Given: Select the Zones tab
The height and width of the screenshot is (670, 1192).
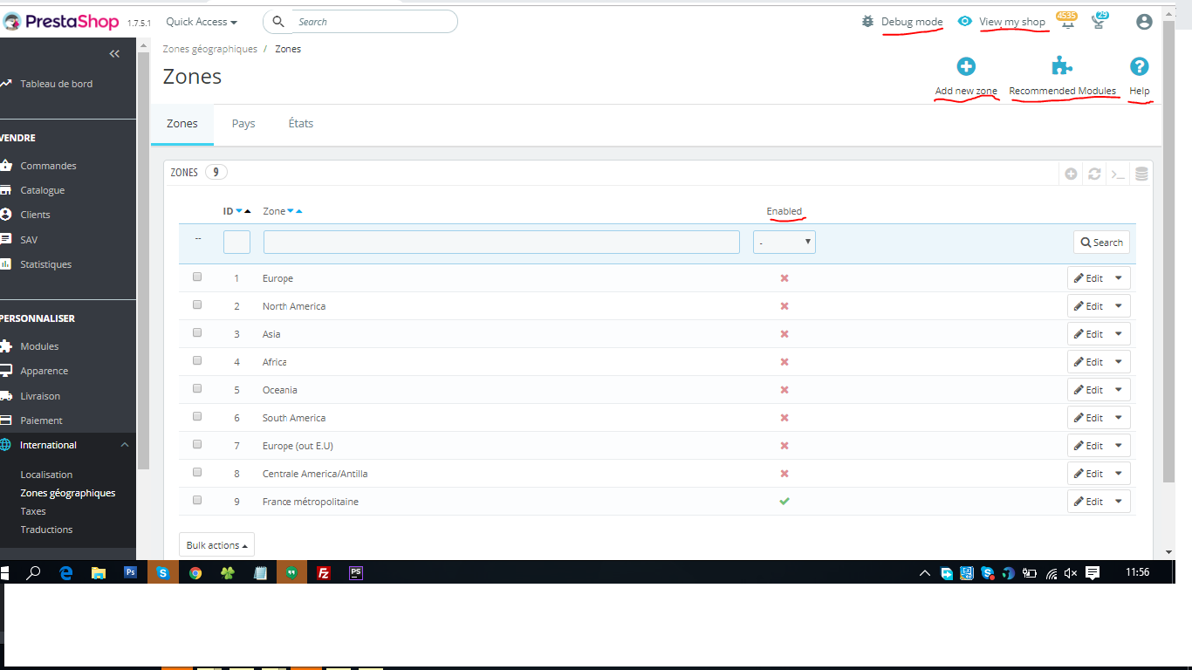Looking at the screenshot, I should click(182, 124).
